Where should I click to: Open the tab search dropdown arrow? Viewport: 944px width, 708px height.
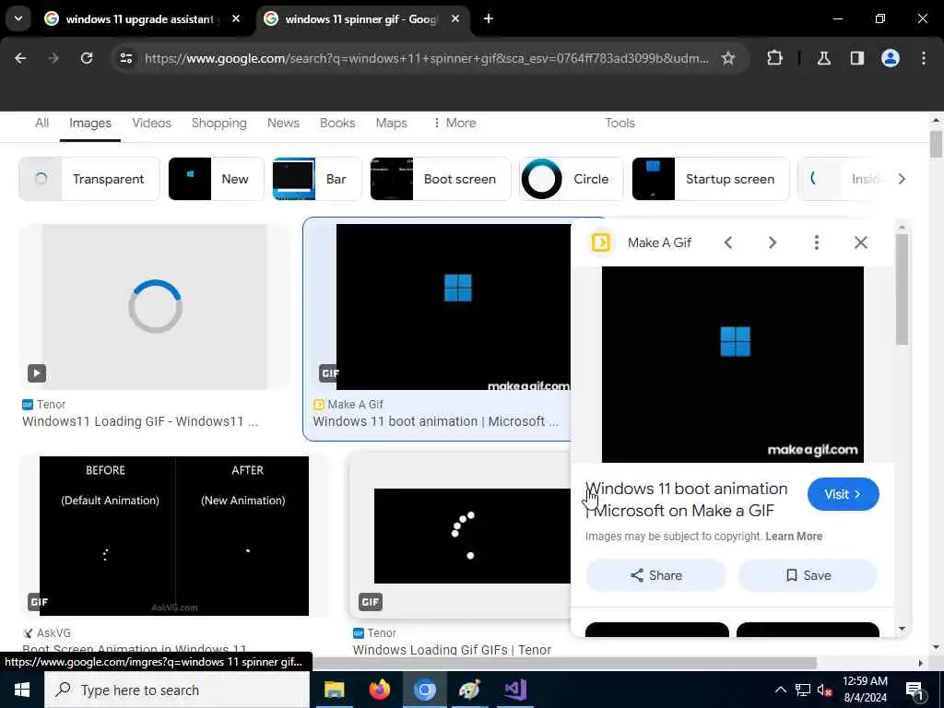click(x=18, y=18)
